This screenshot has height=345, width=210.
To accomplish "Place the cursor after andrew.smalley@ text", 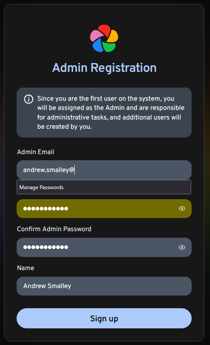I will 74,170.
